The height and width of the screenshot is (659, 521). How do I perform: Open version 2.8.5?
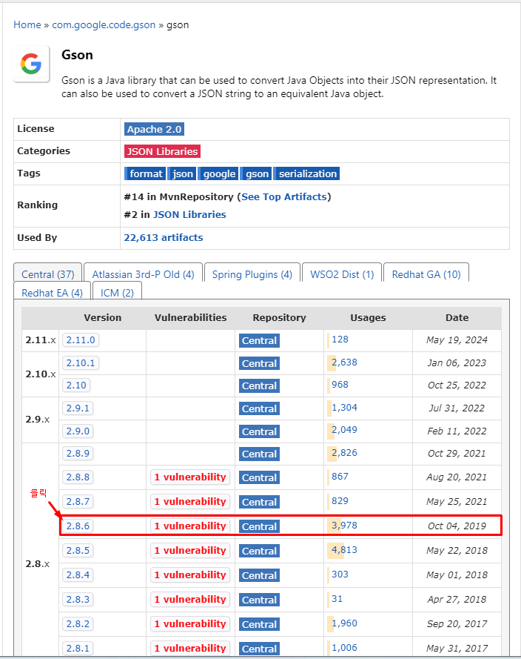point(78,550)
